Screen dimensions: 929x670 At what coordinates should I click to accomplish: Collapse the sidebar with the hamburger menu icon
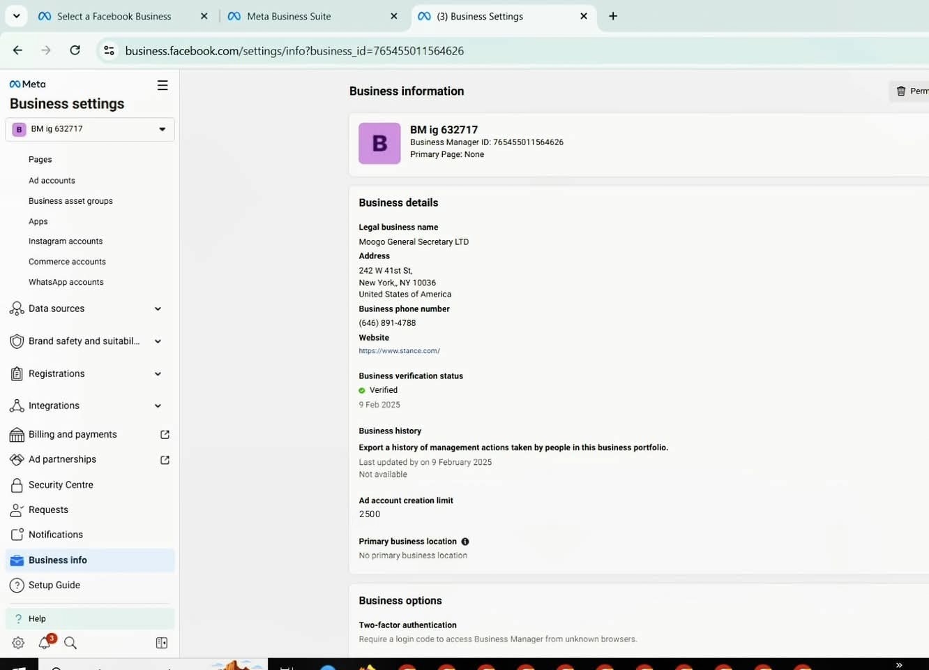tap(163, 85)
